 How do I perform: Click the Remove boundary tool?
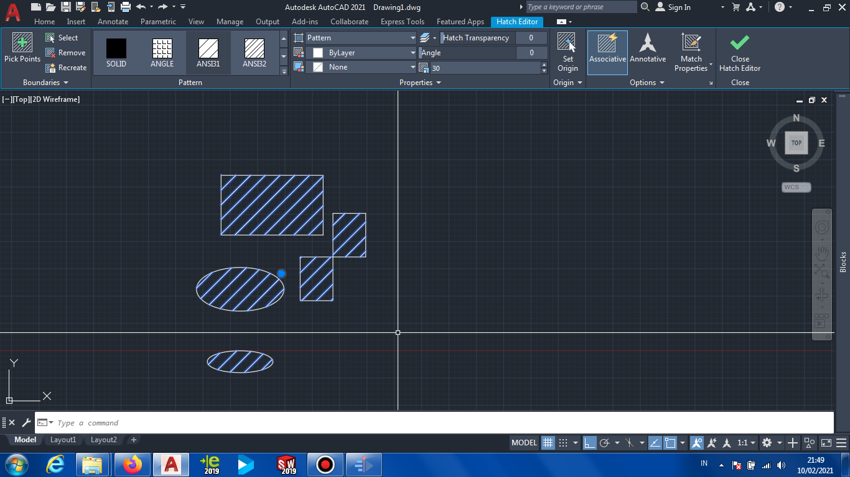(x=65, y=52)
